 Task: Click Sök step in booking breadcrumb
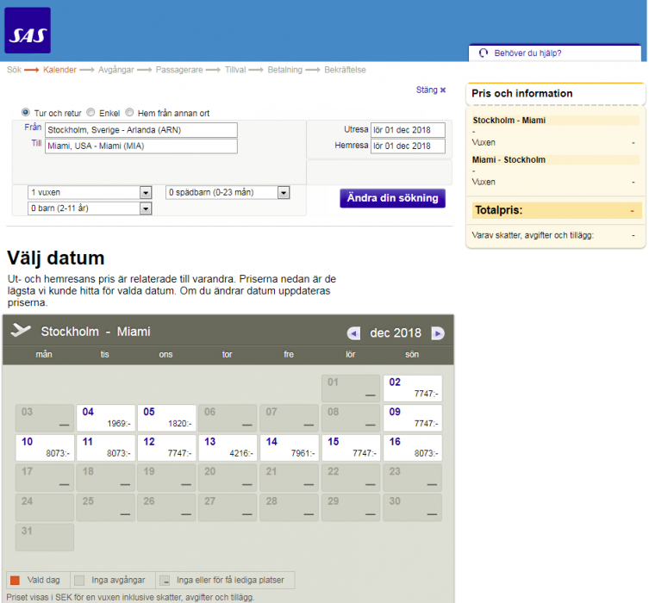click(14, 70)
